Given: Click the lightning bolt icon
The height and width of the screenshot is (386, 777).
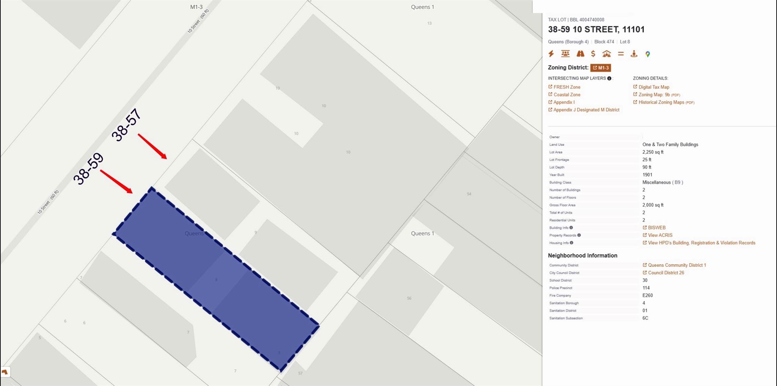Looking at the screenshot, I should [x=551, y=54].
